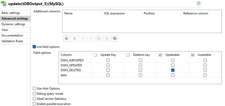
Task: Click the green plus add-row icon
Action: point(67,38)
